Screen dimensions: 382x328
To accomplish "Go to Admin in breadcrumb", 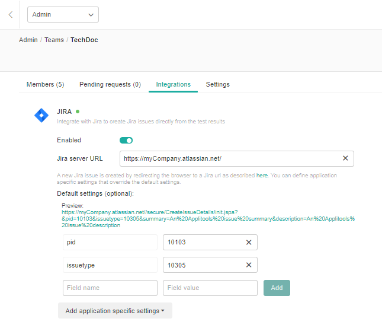I will pos(28,40).
